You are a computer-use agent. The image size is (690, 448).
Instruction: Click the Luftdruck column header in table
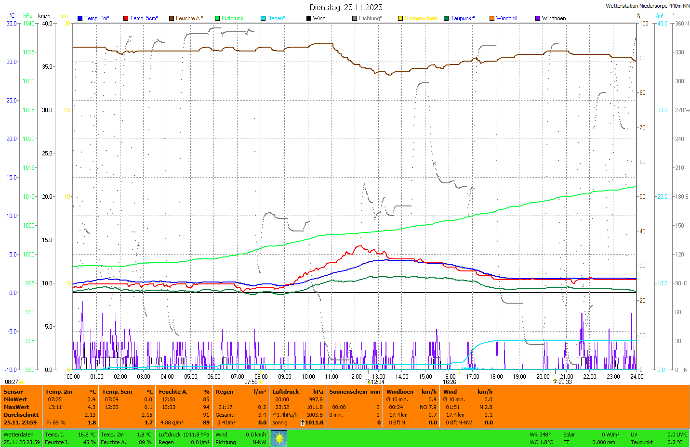tap(286, 392)
